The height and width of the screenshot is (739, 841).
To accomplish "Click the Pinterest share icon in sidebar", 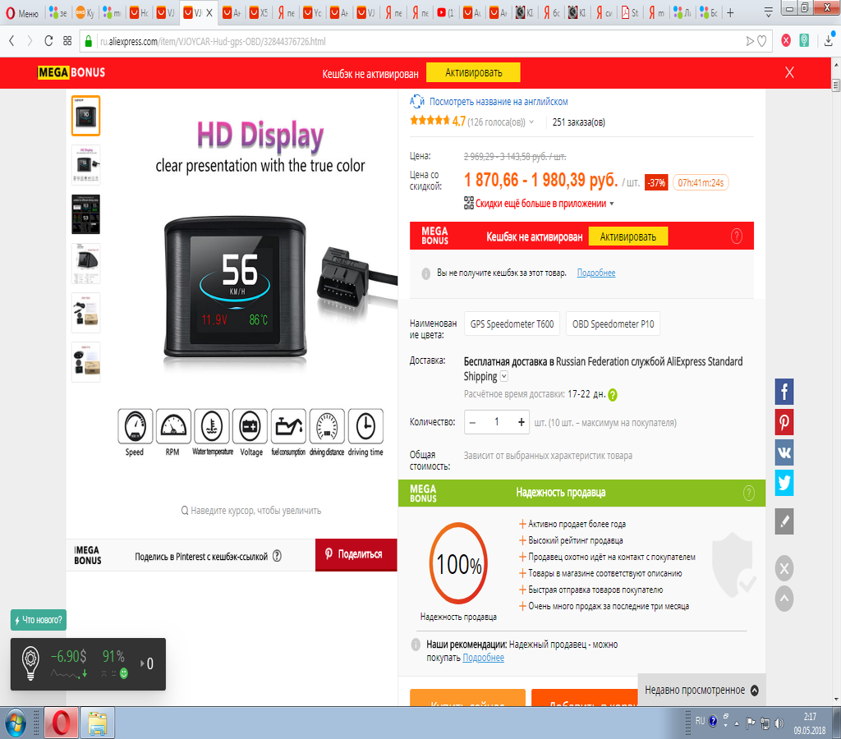I will 784,422.
